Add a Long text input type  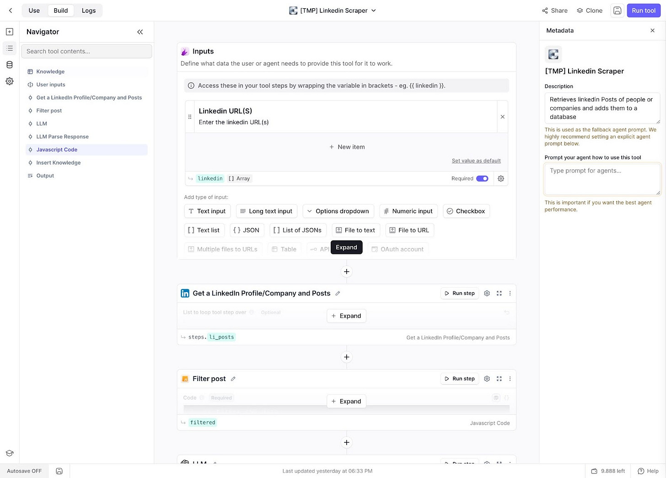click(267, 211)
